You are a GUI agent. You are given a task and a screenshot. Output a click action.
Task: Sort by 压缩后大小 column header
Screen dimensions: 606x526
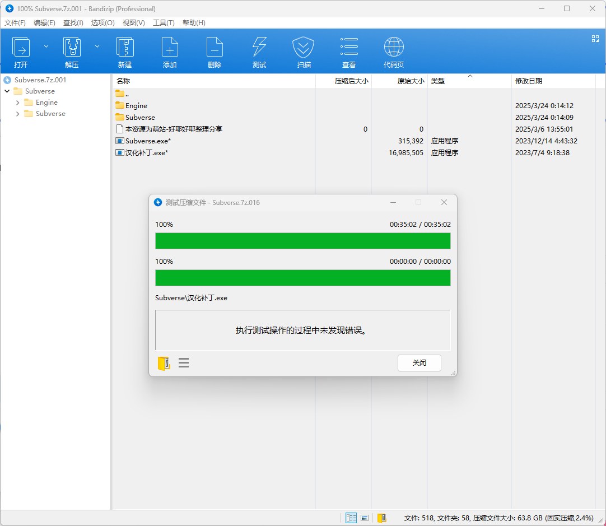click(343, 81)
